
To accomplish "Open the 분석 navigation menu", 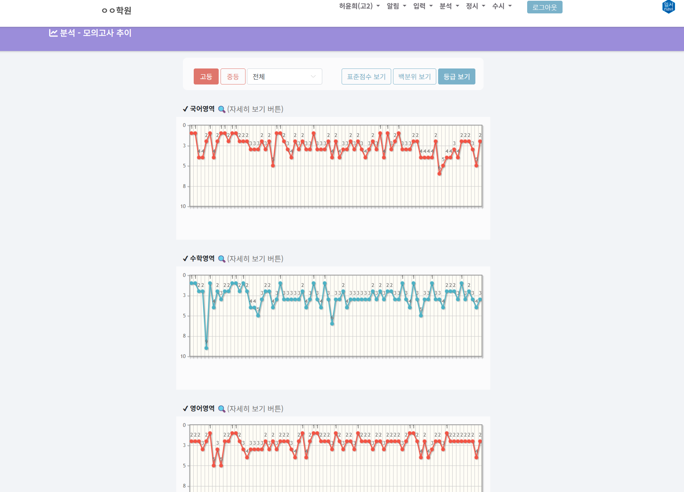I will pos(449,6).
